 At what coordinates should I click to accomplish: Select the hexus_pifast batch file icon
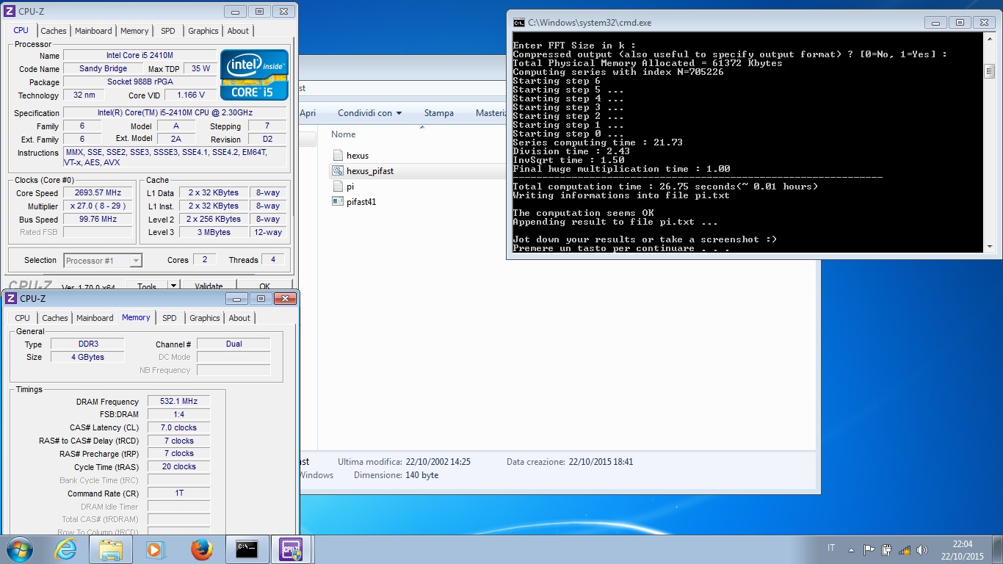pos(338,170)
